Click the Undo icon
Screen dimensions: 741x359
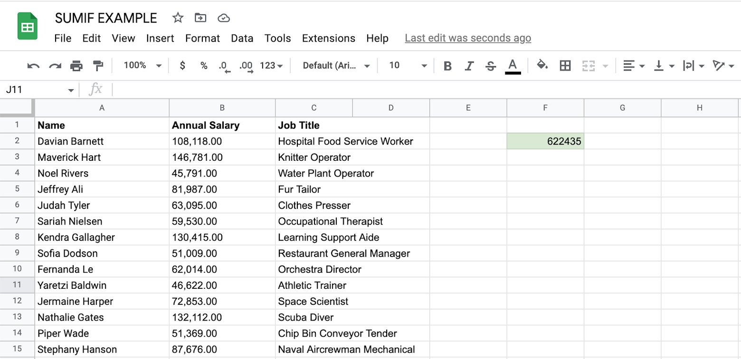33,65
